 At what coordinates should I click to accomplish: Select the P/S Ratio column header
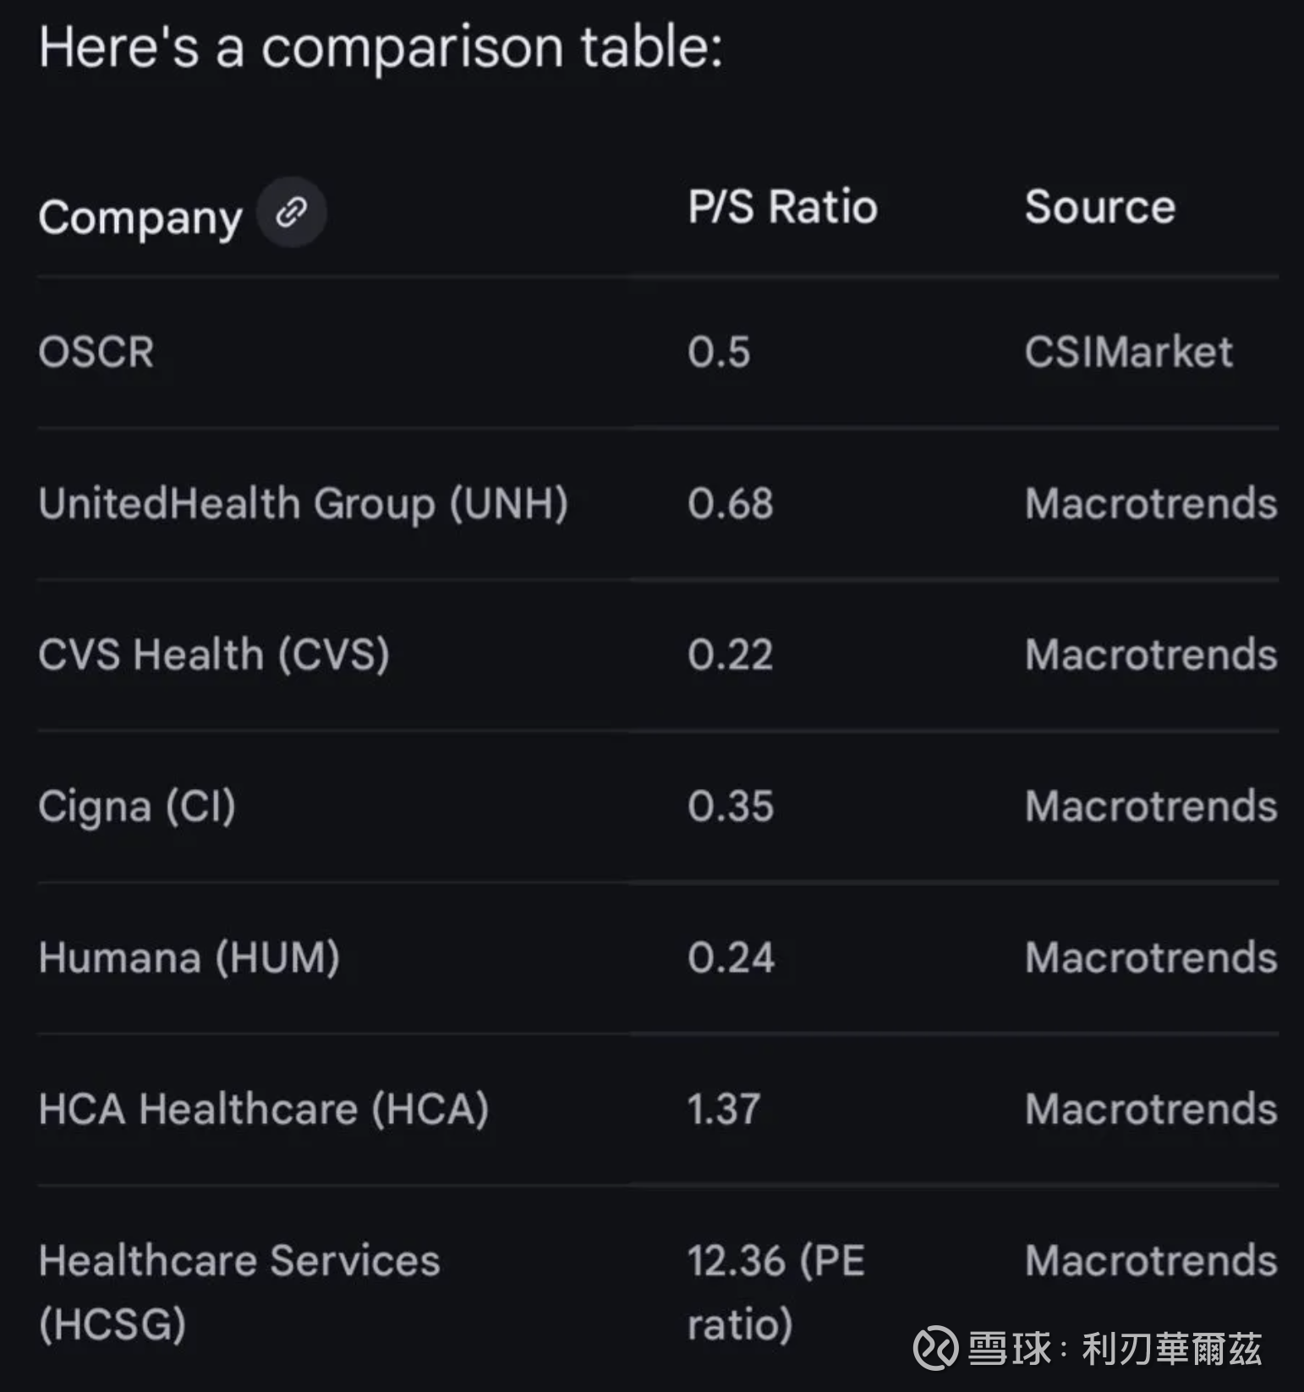click(782, 207)
